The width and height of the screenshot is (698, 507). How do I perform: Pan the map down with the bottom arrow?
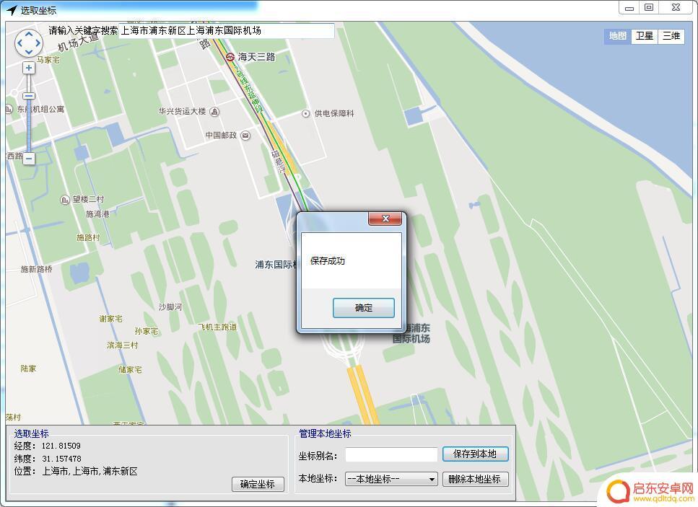pos(29,52)
